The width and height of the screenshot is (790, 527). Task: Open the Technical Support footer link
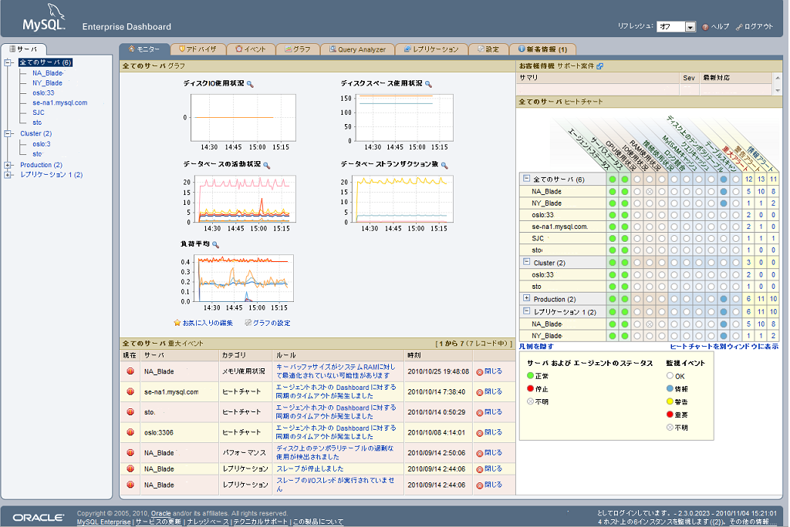pos(261,522)
